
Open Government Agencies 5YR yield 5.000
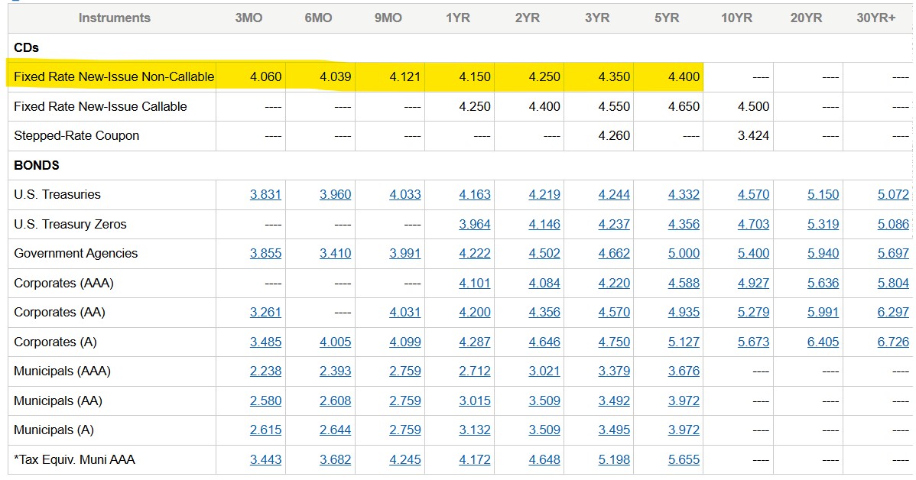point(684,254)
